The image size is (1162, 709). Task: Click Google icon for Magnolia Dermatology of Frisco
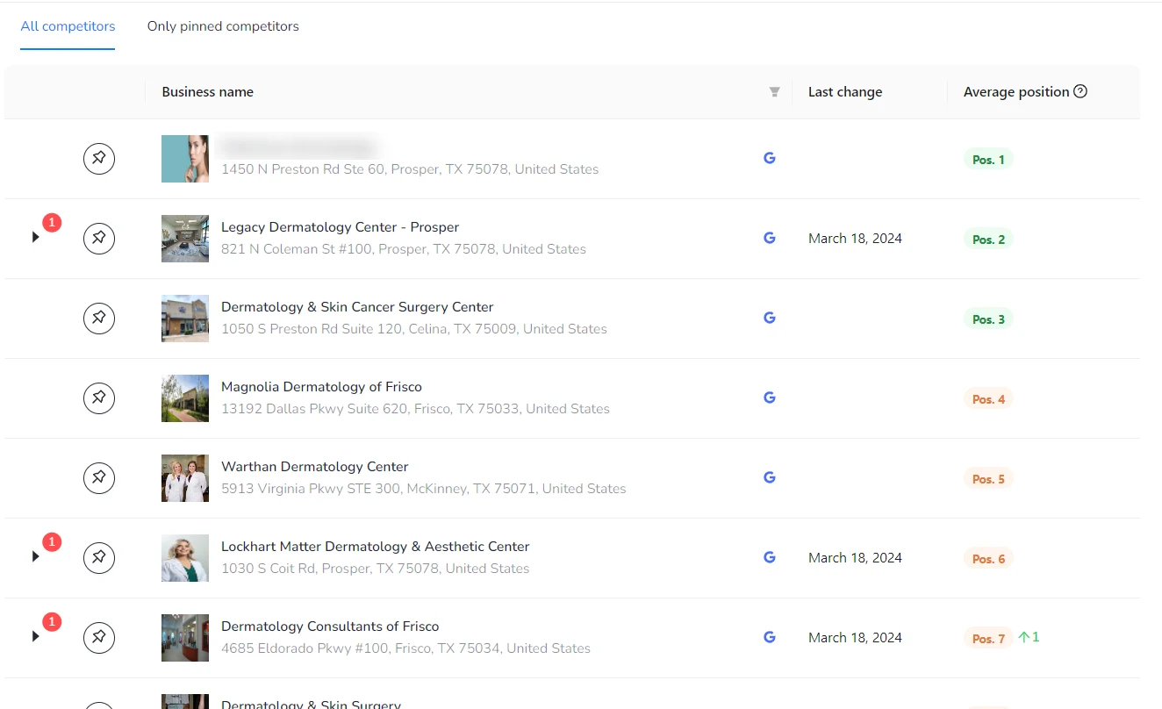tap(770, 397)
